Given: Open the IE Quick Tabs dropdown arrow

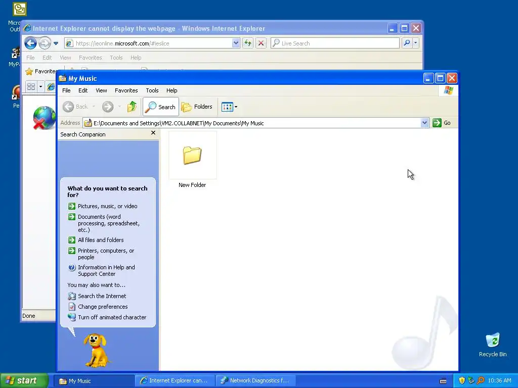Looking at the screenshot, I should [x=40, y=87].
